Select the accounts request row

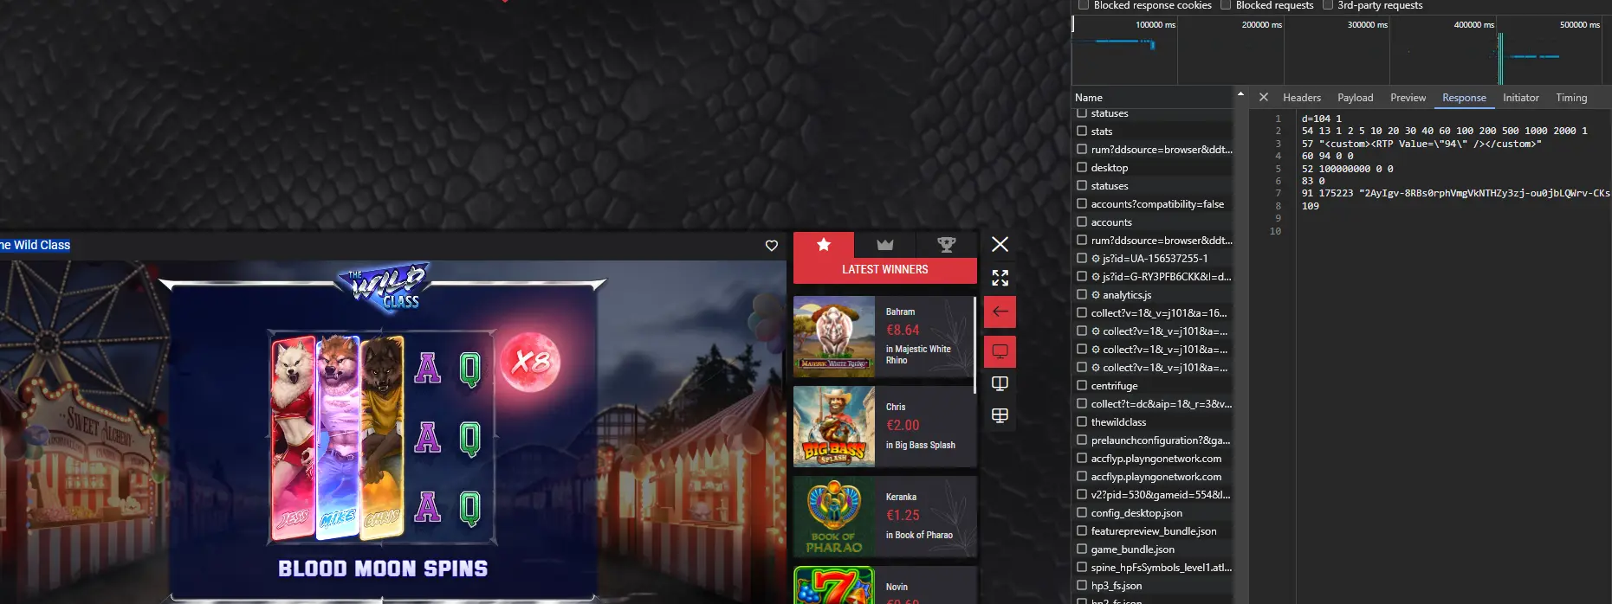1152,222
